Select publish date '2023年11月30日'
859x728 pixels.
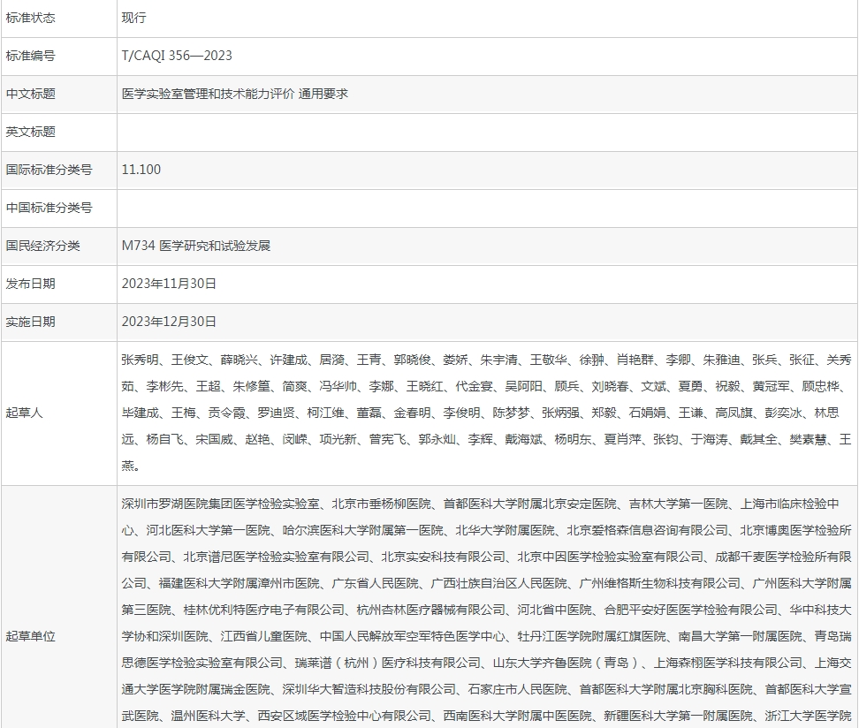pyautogui.click(x=169, y=284)
